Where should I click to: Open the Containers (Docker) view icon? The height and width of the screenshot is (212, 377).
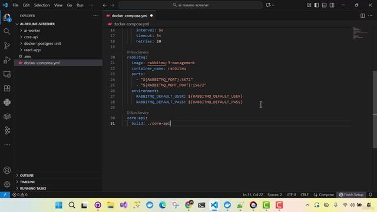(x=7, y=117)
